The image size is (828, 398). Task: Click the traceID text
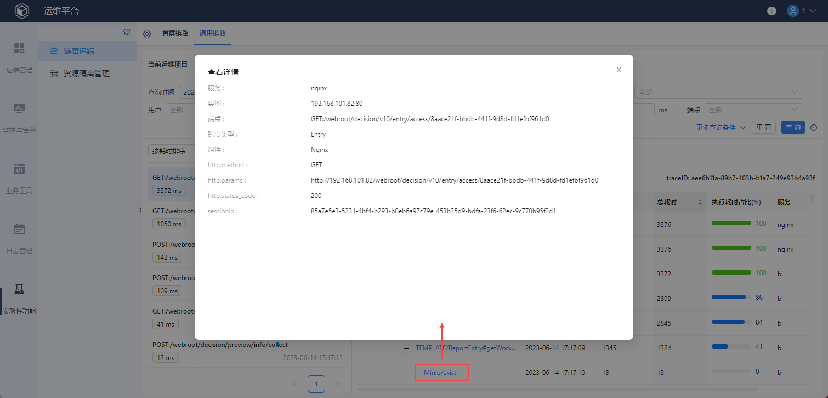click(741, 178)
